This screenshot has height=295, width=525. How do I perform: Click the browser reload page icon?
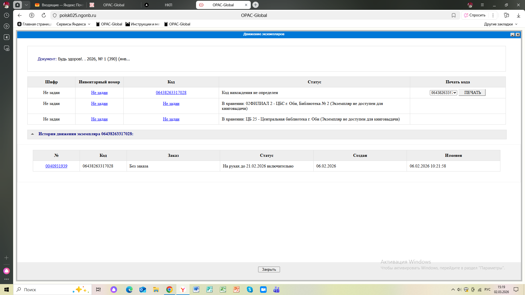point(44,15)
